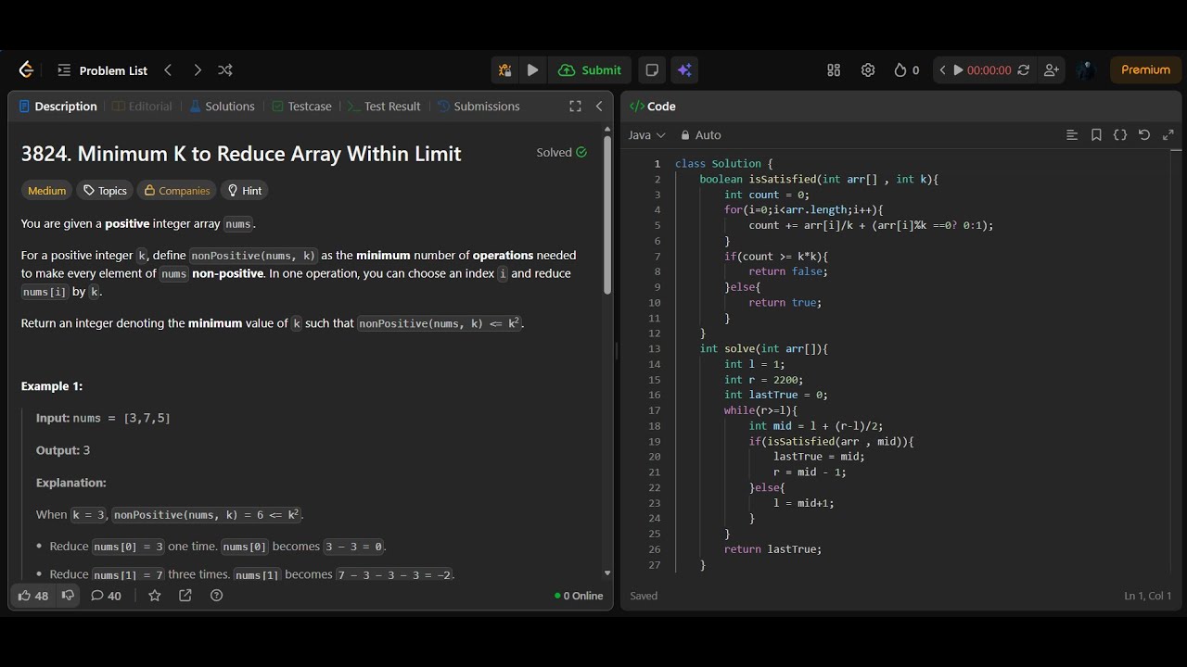Expand the Topics tag
The width and height of the screenshot is (1187, 667).
[105, 191]
